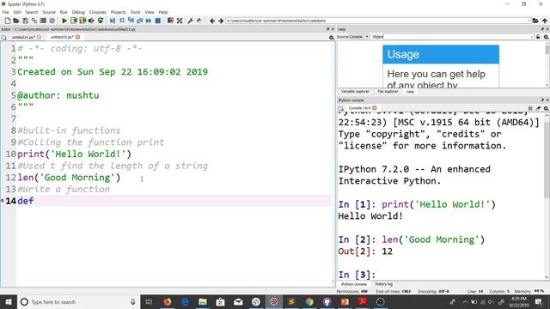The width and height of the screenshot is (550, 309).
Task: Click the Continue execution debug icon
Action: pyautogui.click(x=149, y=21)
